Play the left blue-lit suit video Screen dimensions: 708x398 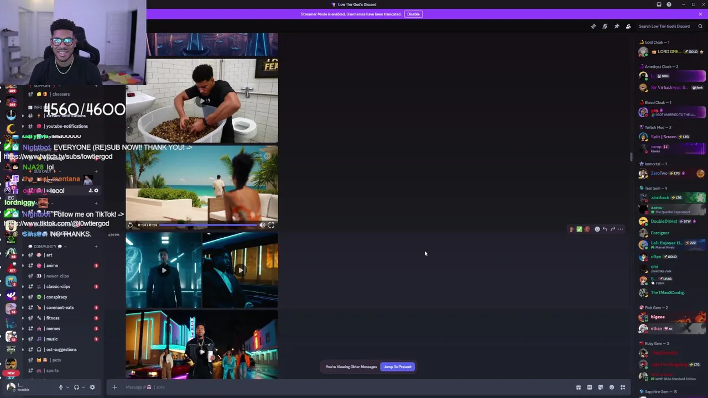click(x=164, y=270)
